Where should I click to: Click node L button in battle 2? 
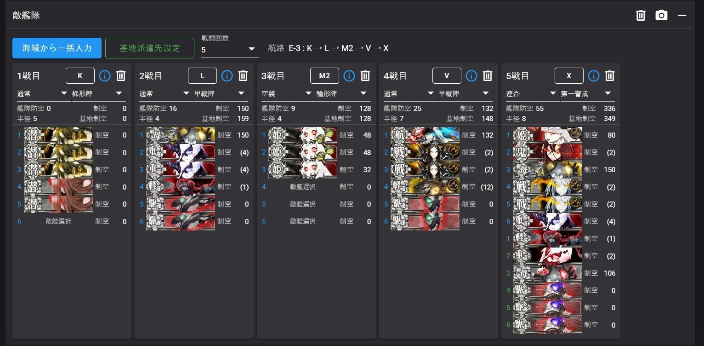point(203,76)
